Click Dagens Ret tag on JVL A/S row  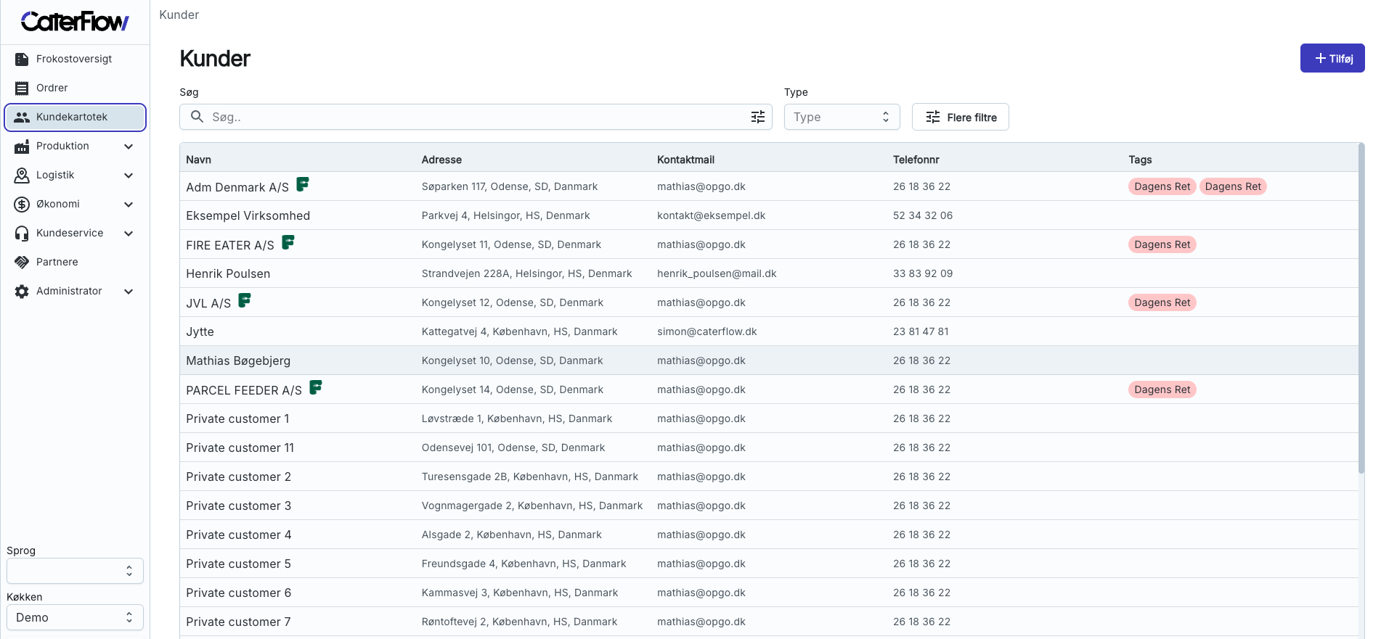1162,302
